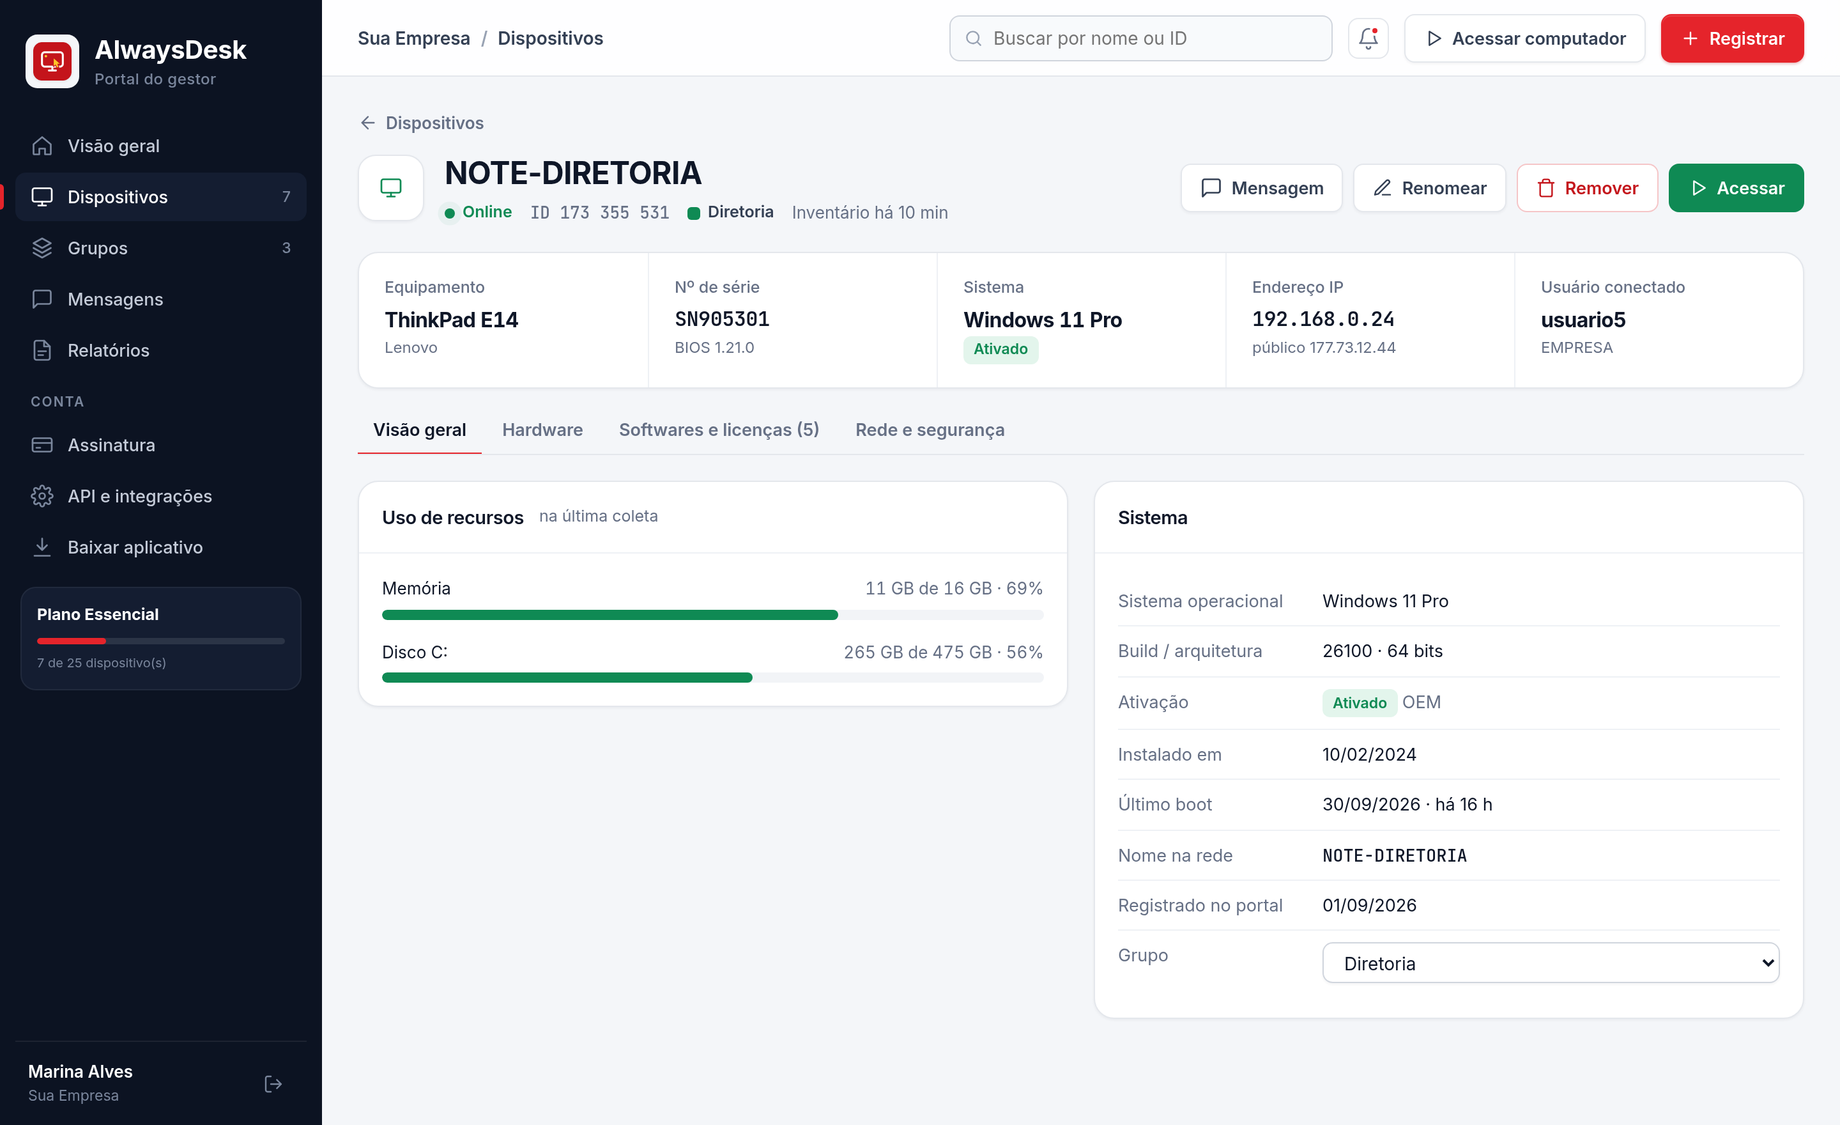Screen dimensions: 1840x1125
Task: Click the Acessar computador button
Action: click(x=1524, y=39)
